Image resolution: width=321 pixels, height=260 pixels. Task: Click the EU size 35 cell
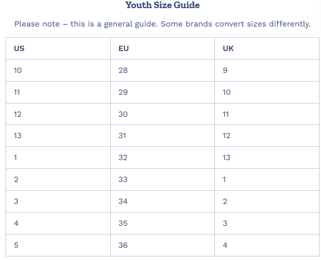[x=163, y=223]
